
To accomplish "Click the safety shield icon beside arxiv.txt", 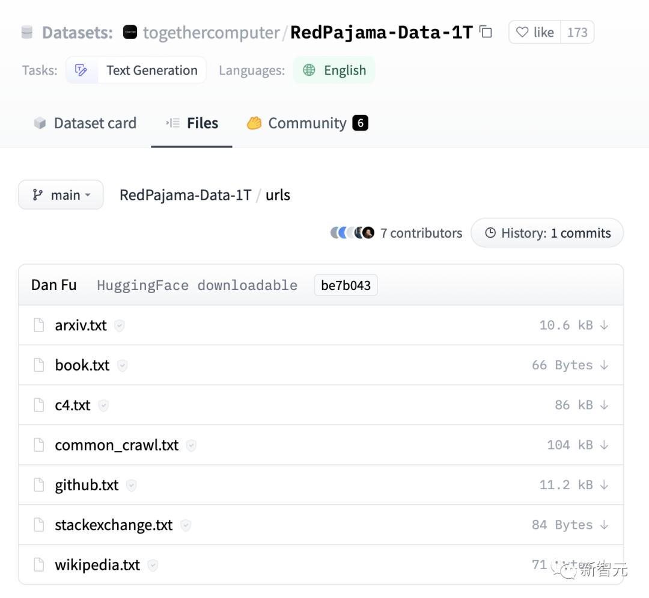I will click(x=120, y=326).
